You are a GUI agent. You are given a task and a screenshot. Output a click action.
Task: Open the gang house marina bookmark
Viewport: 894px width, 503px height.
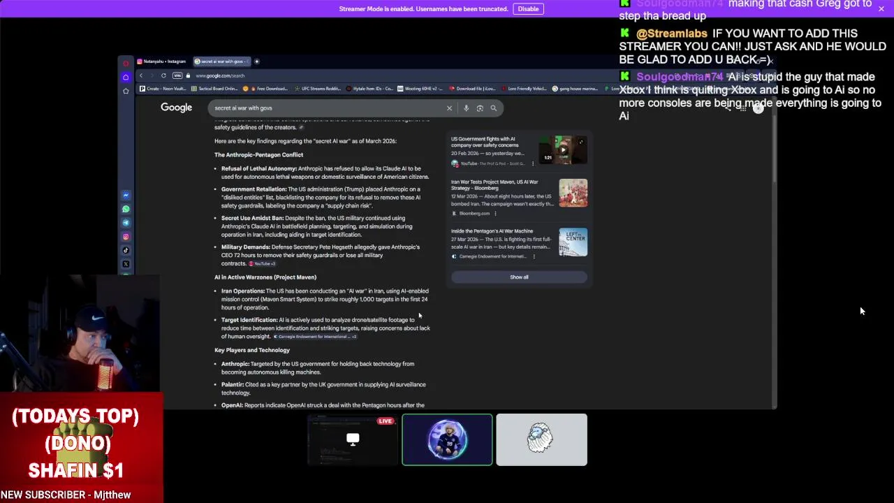pos(576,89)
